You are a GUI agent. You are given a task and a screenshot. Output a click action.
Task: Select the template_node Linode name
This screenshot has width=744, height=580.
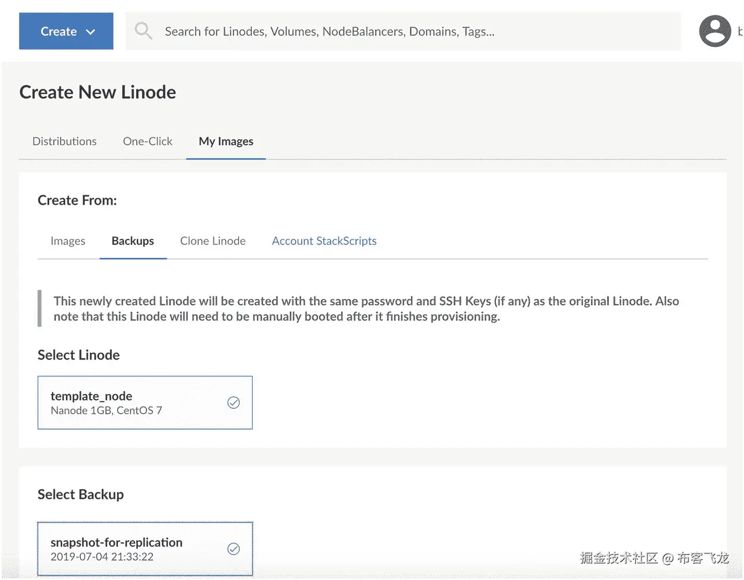coord(91,396)
